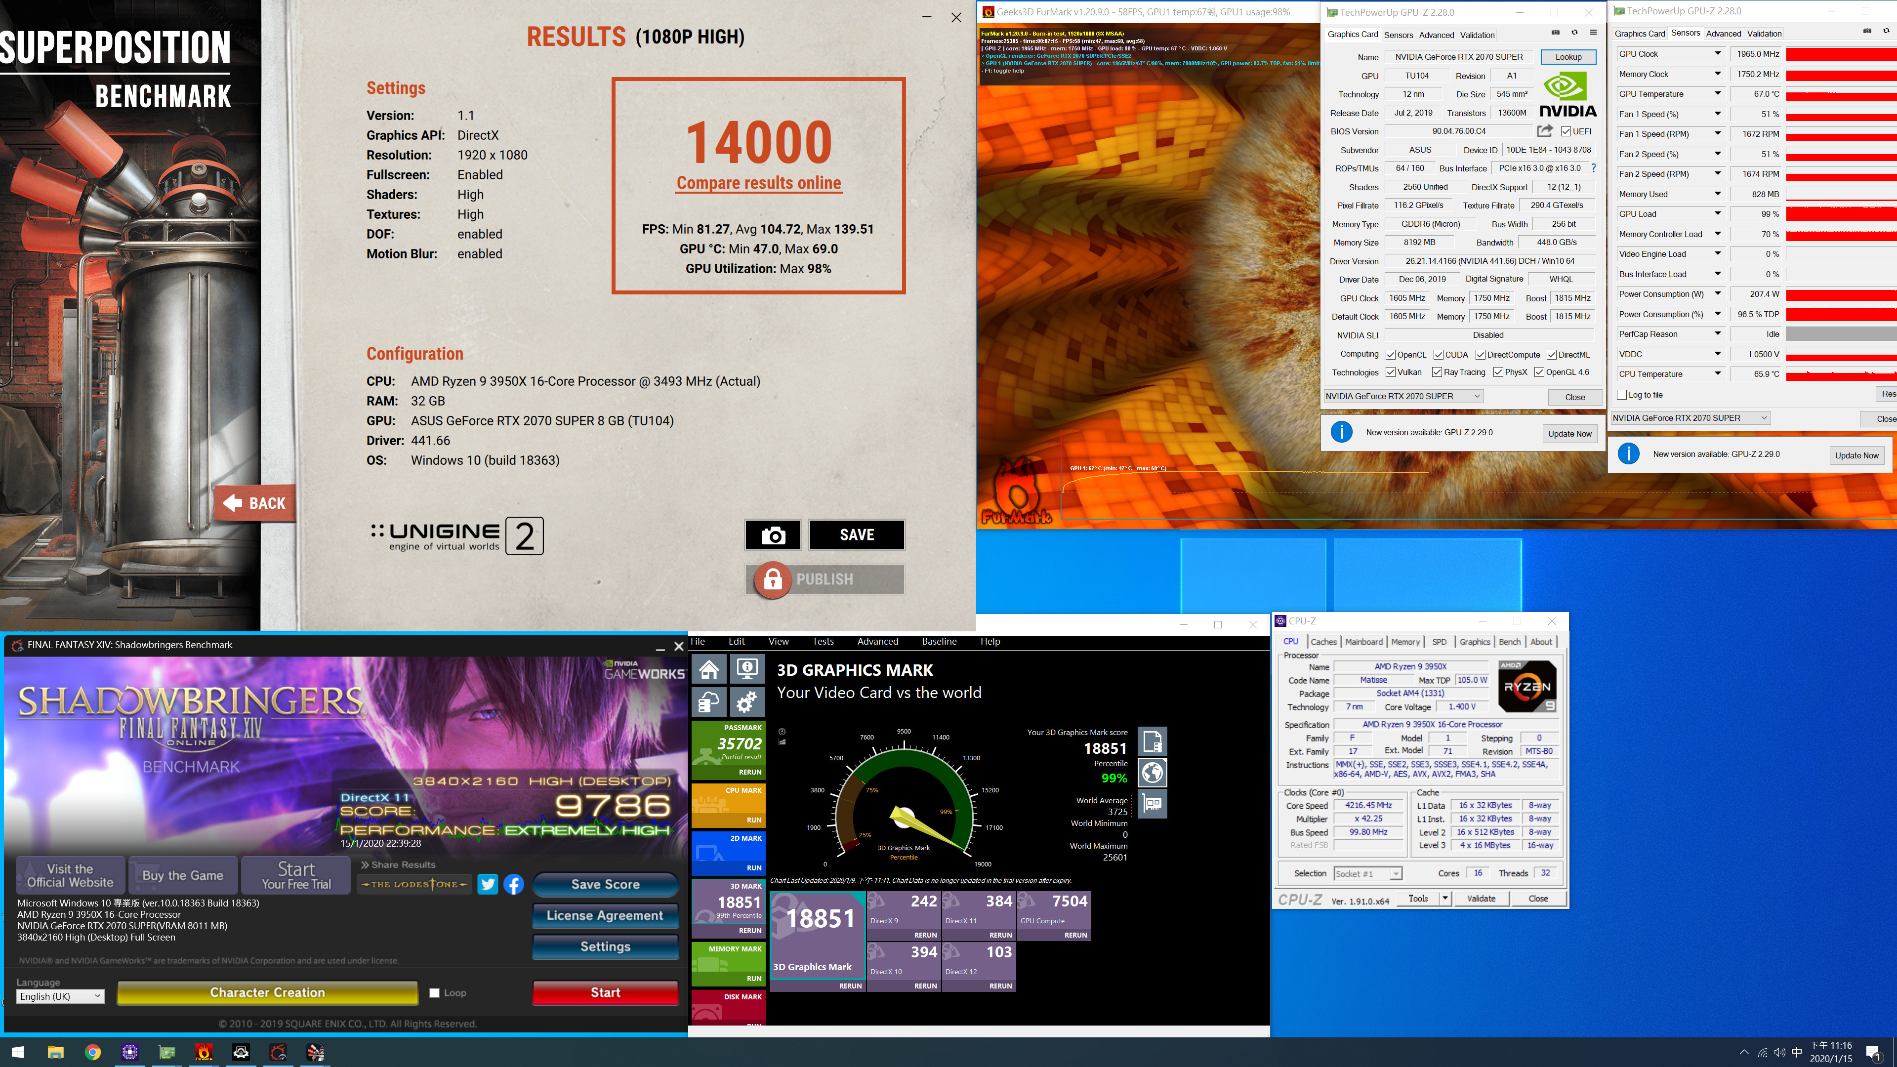Open the PassMark Baseline menu
This screenshot has width=1897, height=1067.
[x=939, y=641]
